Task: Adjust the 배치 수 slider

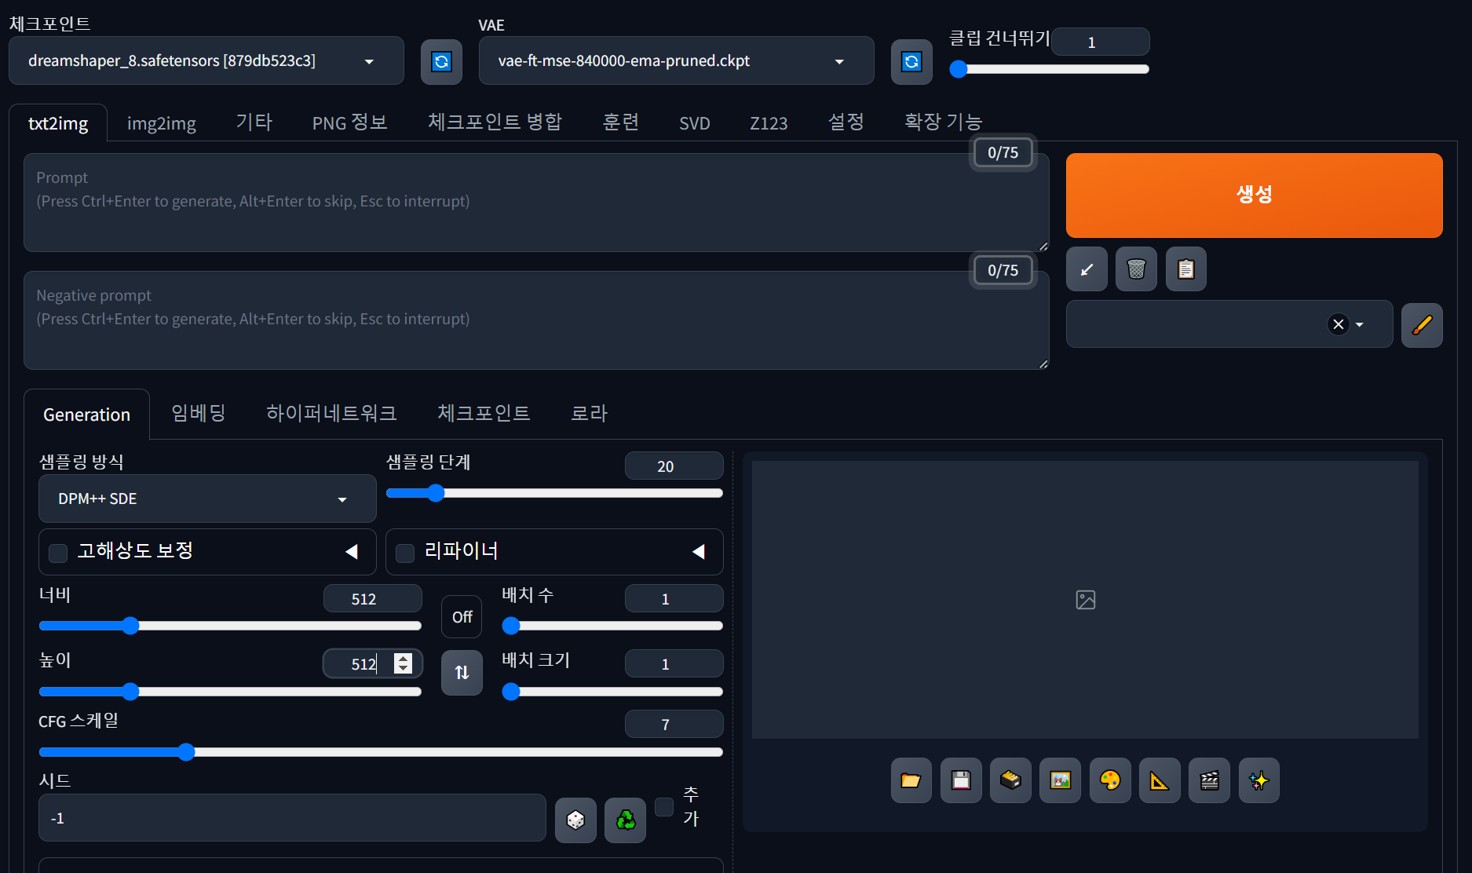Action: 612,626
